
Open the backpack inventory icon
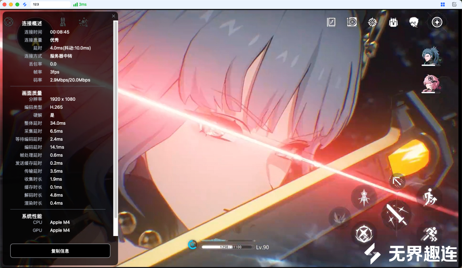click(x=393, y=23)
